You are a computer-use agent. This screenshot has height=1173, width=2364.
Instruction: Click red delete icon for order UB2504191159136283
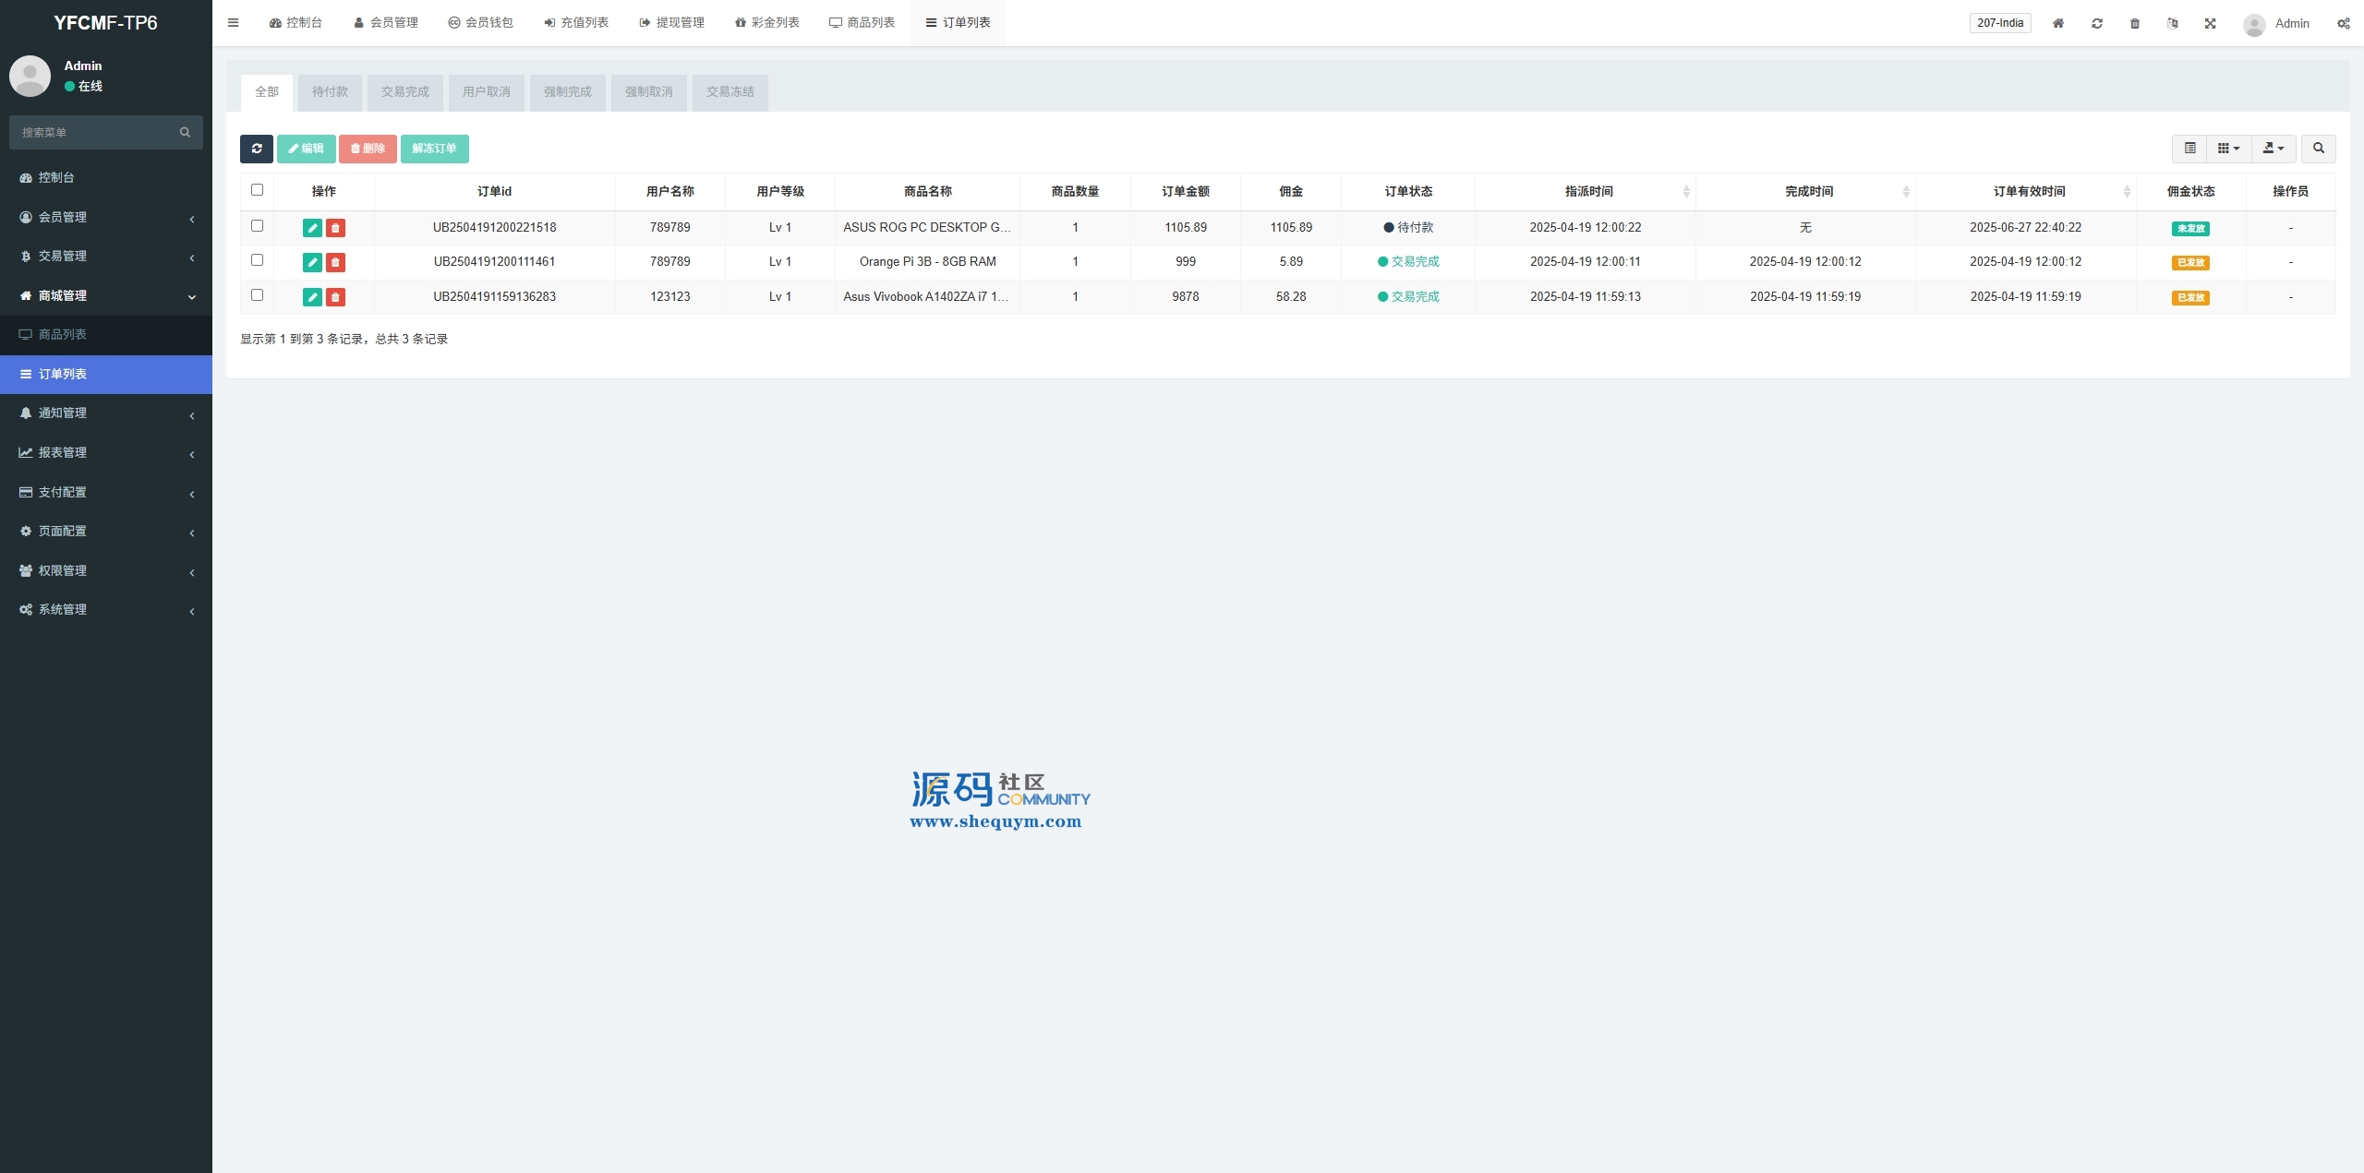(x=335, y=297)
